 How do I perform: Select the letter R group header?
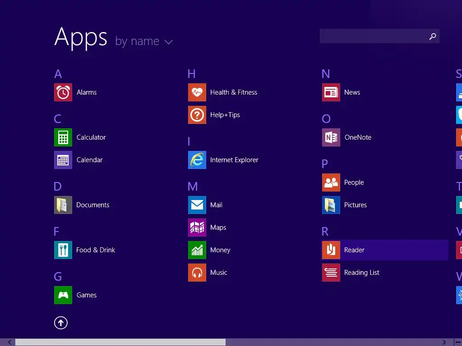(325, 232)
